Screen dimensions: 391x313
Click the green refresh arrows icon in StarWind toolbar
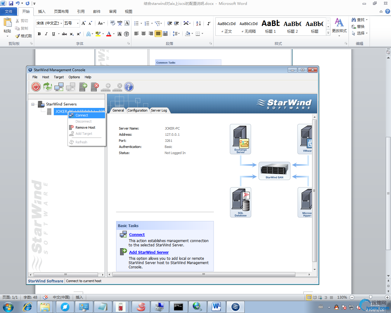pyautogui.click(x=48, y=87)
